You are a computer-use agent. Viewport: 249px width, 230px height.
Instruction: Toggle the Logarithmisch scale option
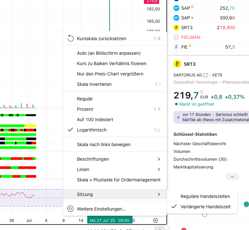tap(91, 130)
